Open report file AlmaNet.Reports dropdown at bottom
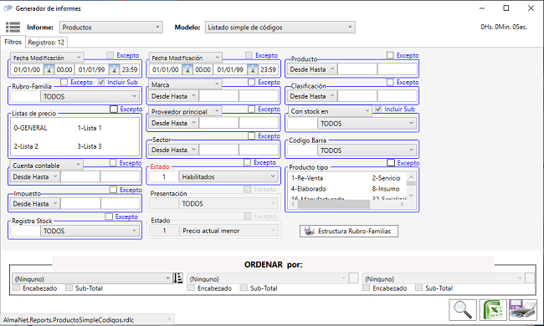544x326 pixels. (87, 319)
